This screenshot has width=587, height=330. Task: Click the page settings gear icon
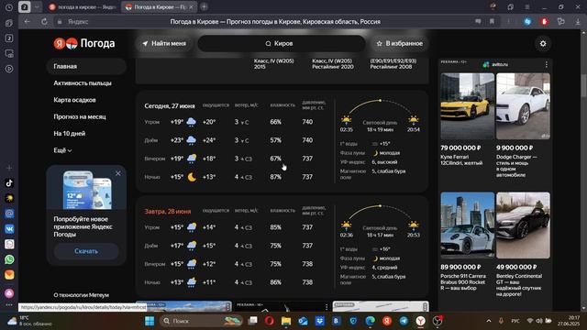point(543,43)
